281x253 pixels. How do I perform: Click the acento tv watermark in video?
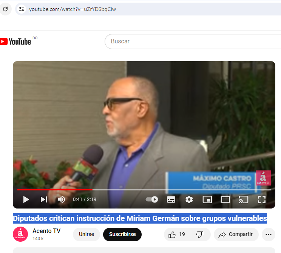[x=263, y=178]
